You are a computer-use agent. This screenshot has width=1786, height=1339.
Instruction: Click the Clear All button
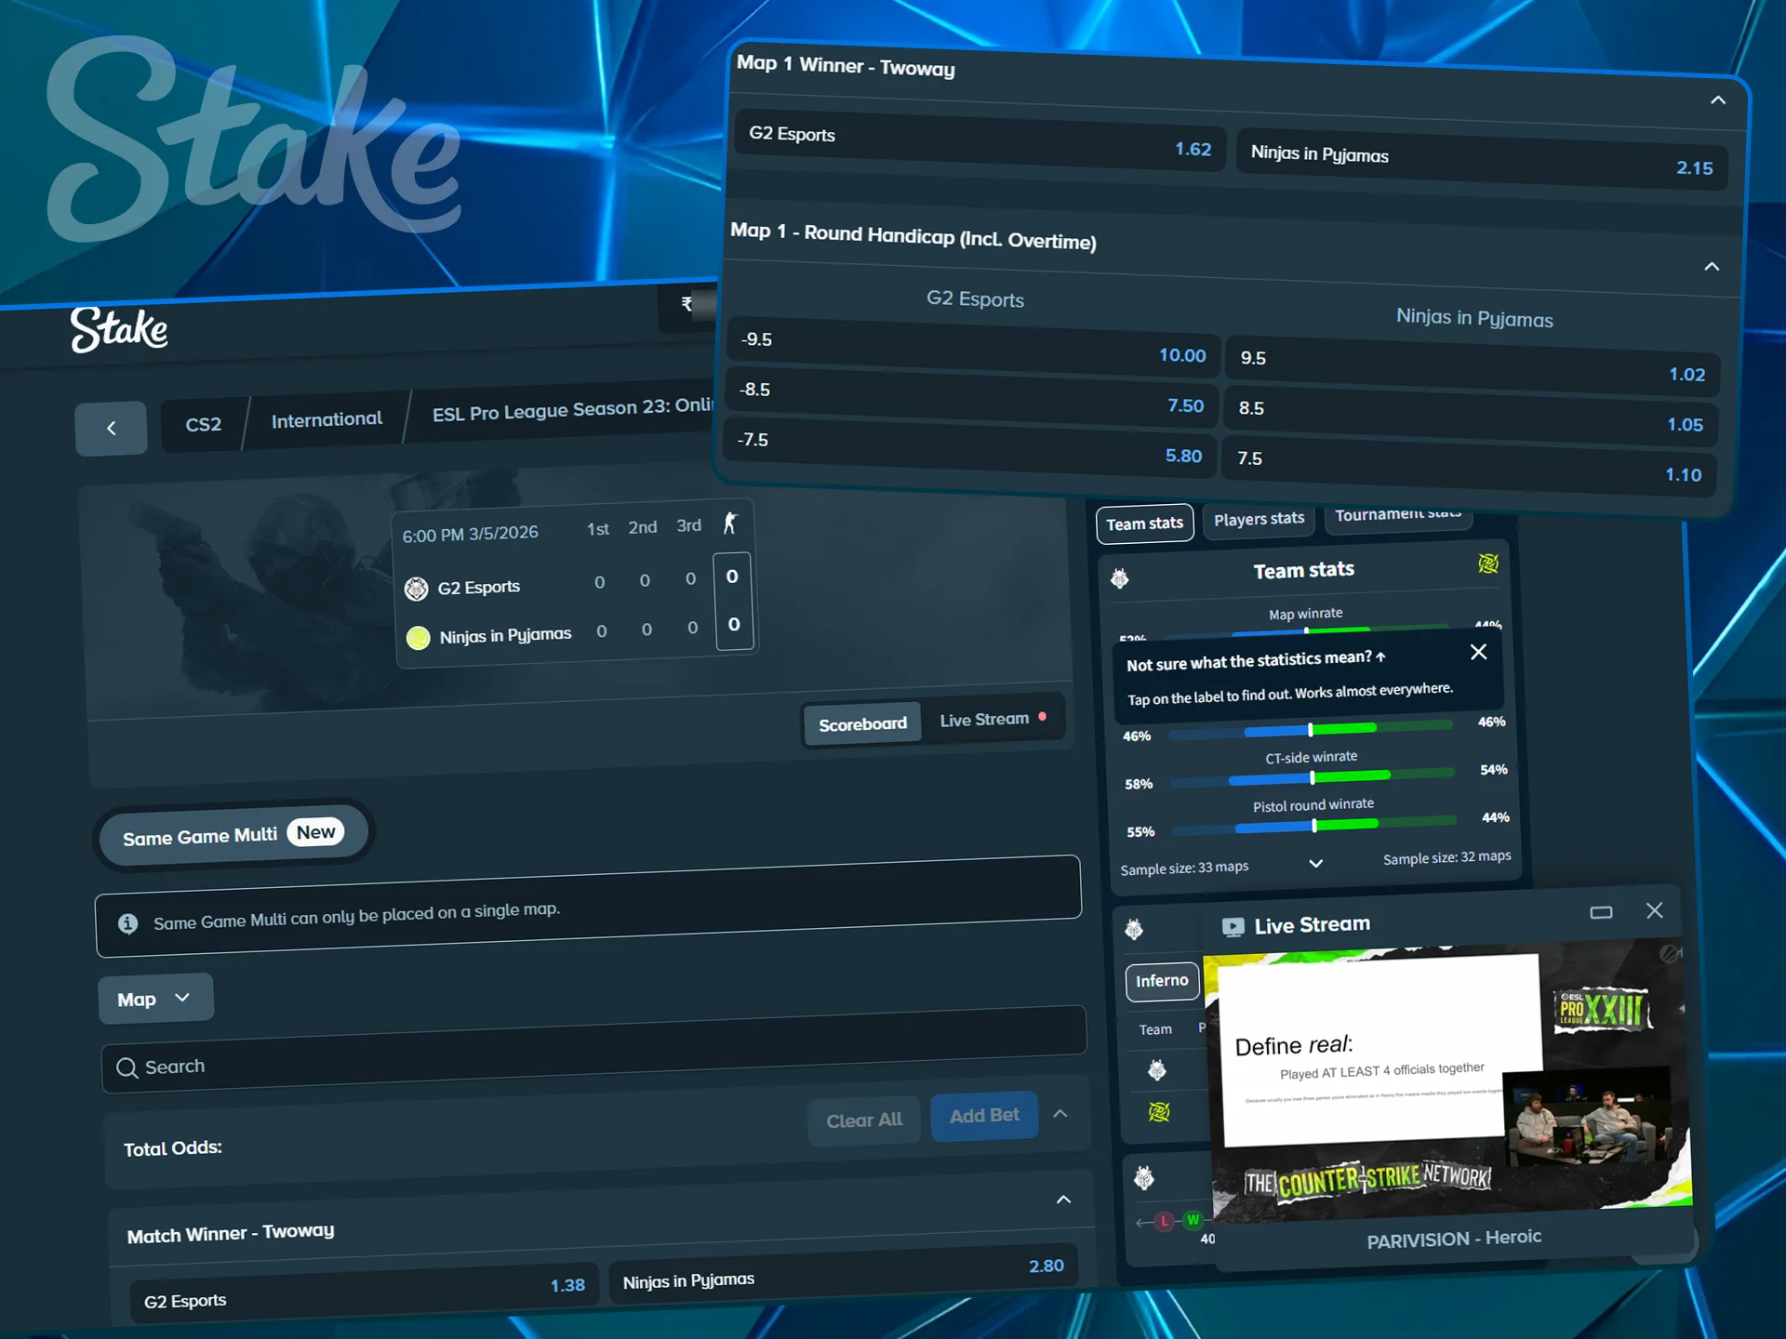point(864,1120)
